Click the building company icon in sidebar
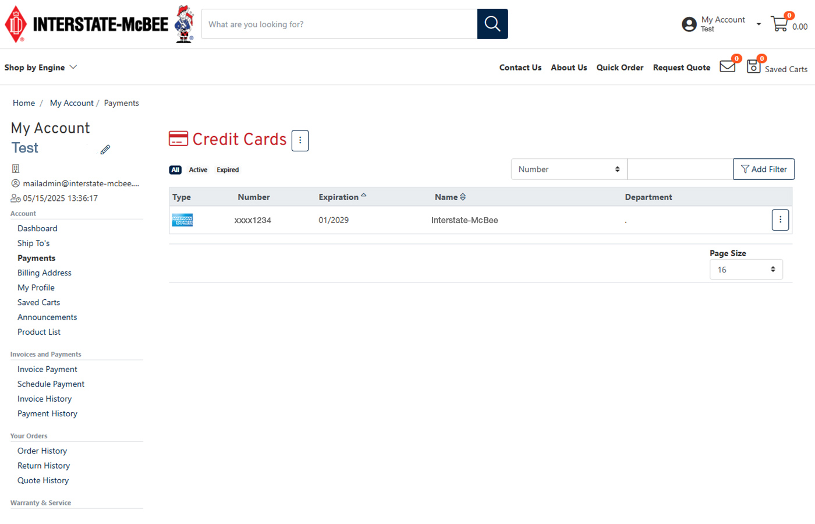815x524 pixels. pyautogui.click(x=16, y=168)
